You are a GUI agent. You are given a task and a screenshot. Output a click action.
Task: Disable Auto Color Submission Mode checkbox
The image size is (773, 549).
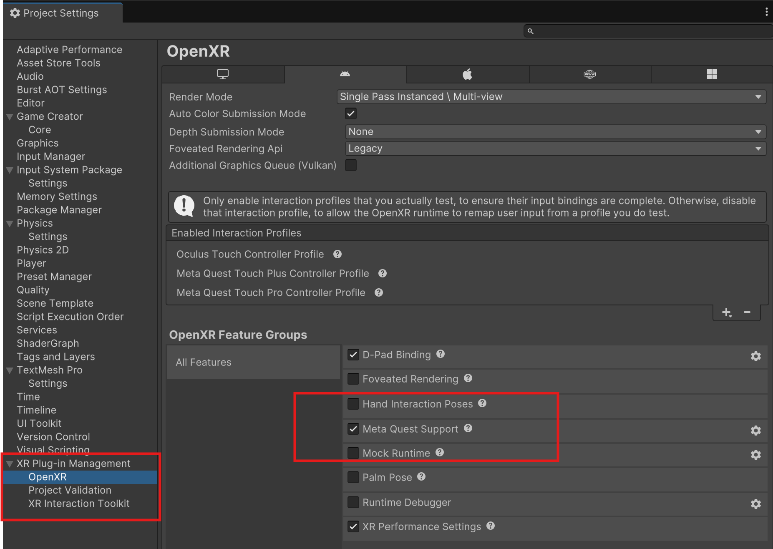coord(351,113)
